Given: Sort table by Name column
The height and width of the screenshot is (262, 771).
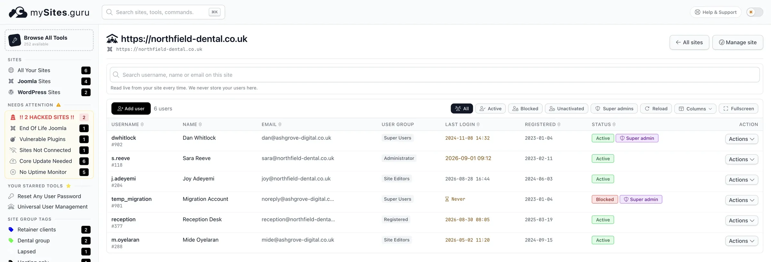Looking at the screenshot, I should (192, 124).
